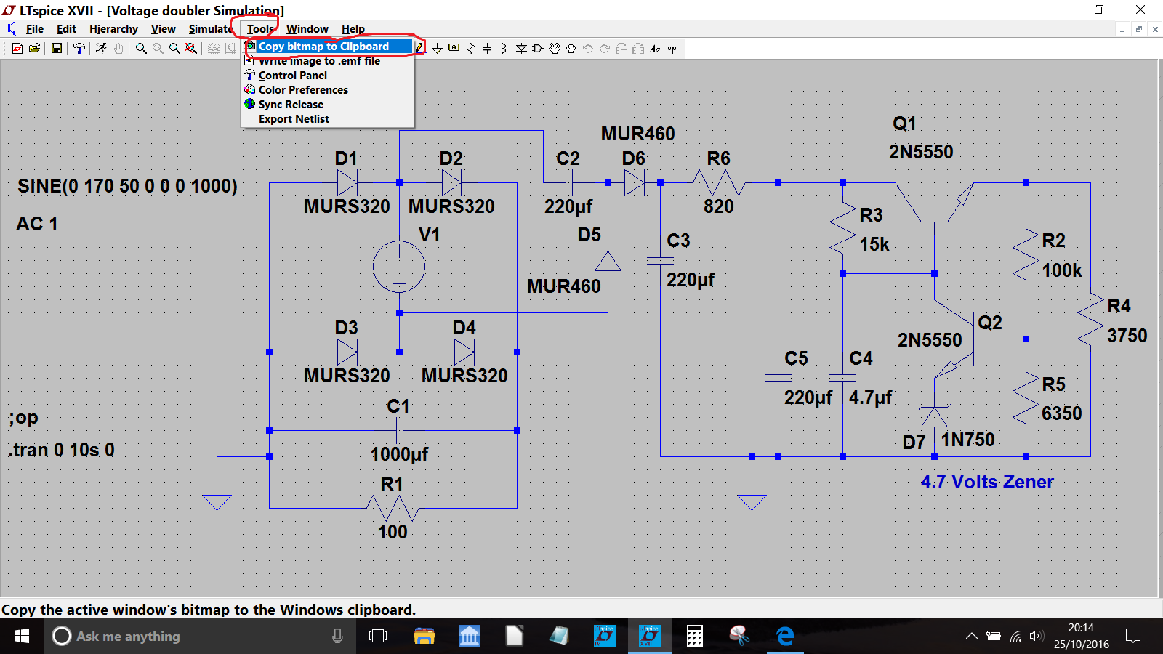Click the 4.7 Volts Zener comment
1163x654 pixels.
click(x=987, y=482)
